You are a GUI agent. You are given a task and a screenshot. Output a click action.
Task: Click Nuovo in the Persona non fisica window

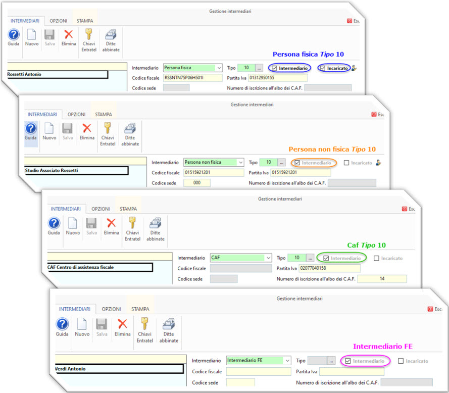coord(49,131)
